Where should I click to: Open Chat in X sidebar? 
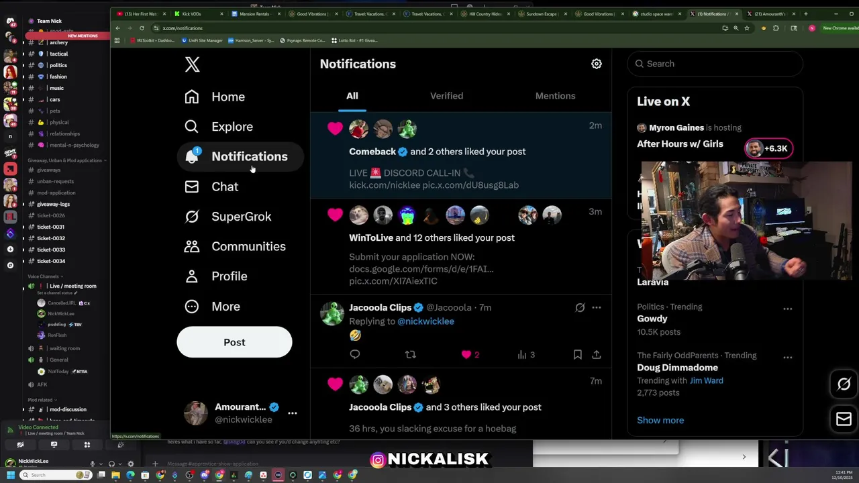click(211, 186)
